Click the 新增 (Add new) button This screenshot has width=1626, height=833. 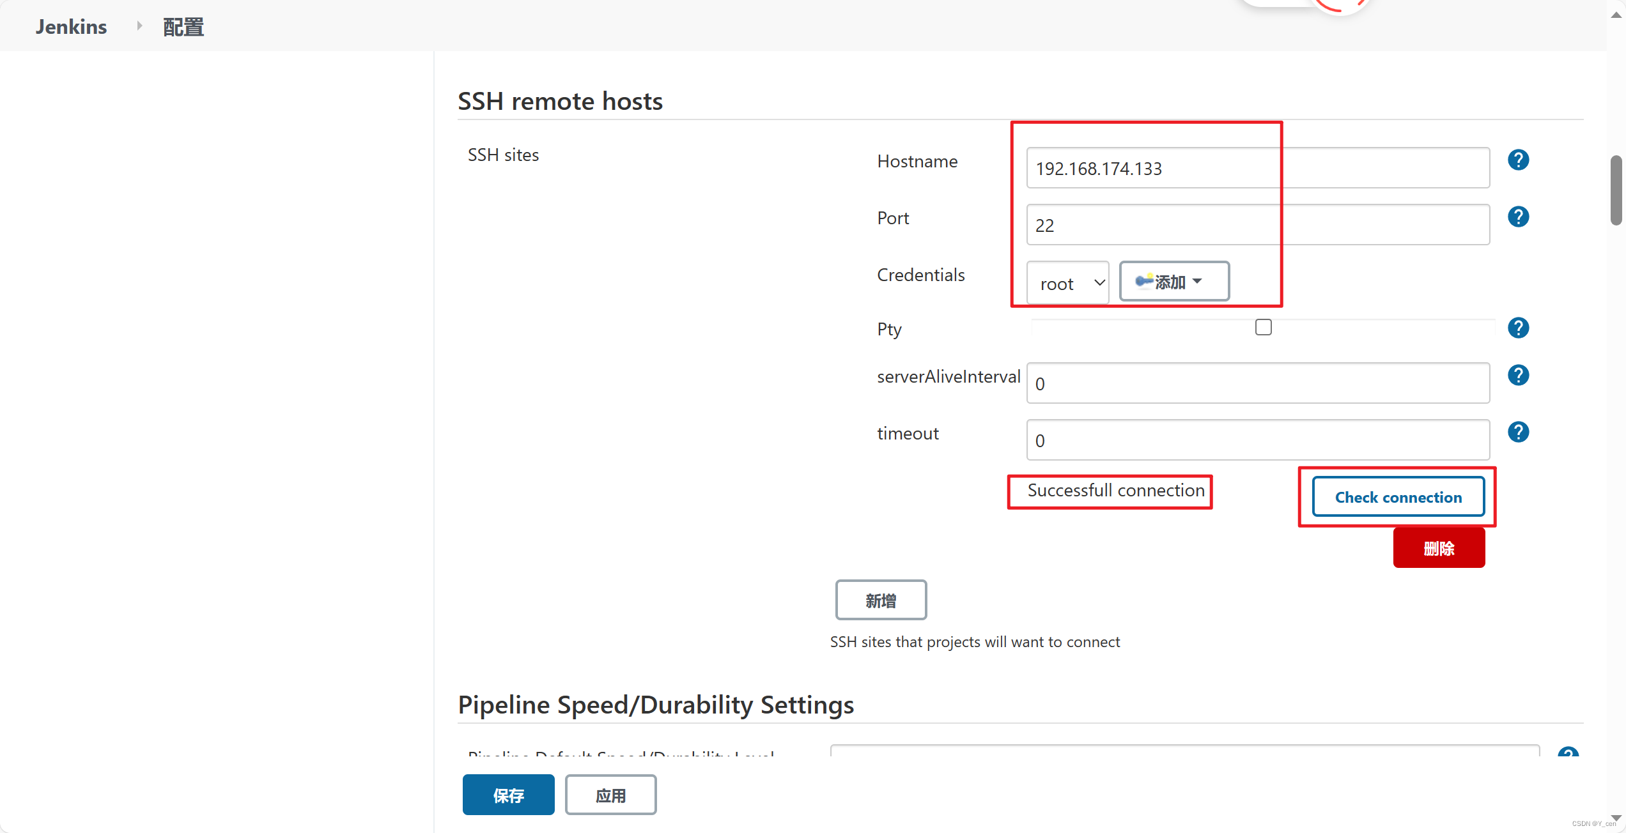880,599
